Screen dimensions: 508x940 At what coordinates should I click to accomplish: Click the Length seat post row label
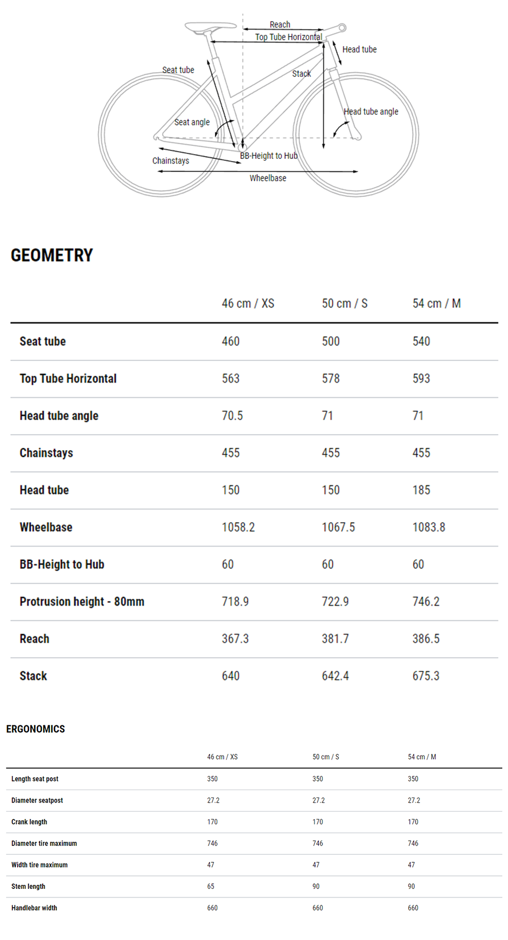coord(35,779)
